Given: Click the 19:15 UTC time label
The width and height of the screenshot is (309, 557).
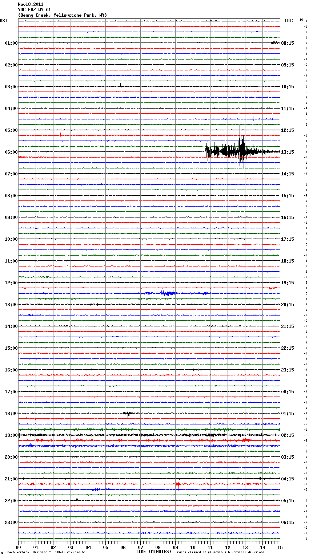Looking at the screenshot, I should click(288, 283).
